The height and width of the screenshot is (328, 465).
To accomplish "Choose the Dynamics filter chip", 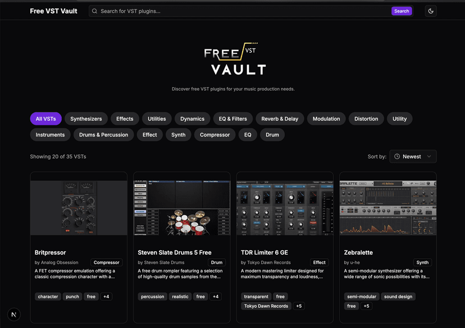I will pyautogui.click(x=192, y=119).
